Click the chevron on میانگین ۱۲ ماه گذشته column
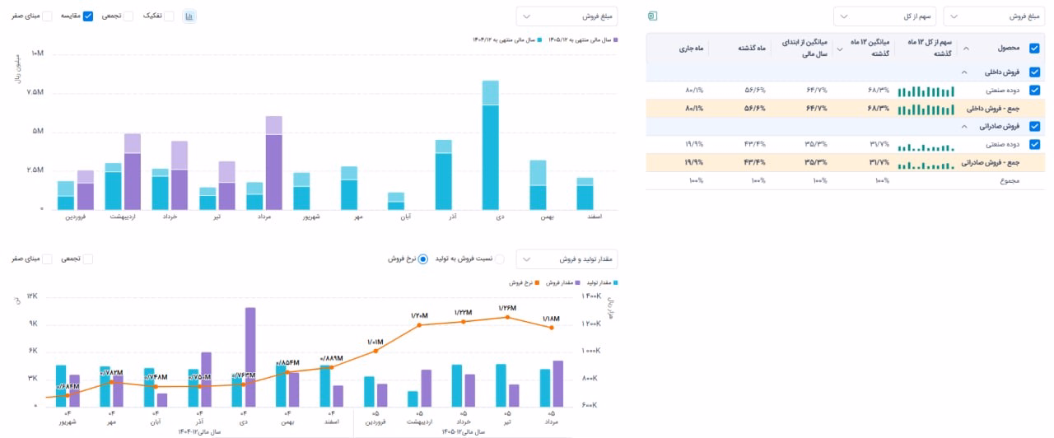This screenshot has height=438, width=1054. (x=840, y=49)
